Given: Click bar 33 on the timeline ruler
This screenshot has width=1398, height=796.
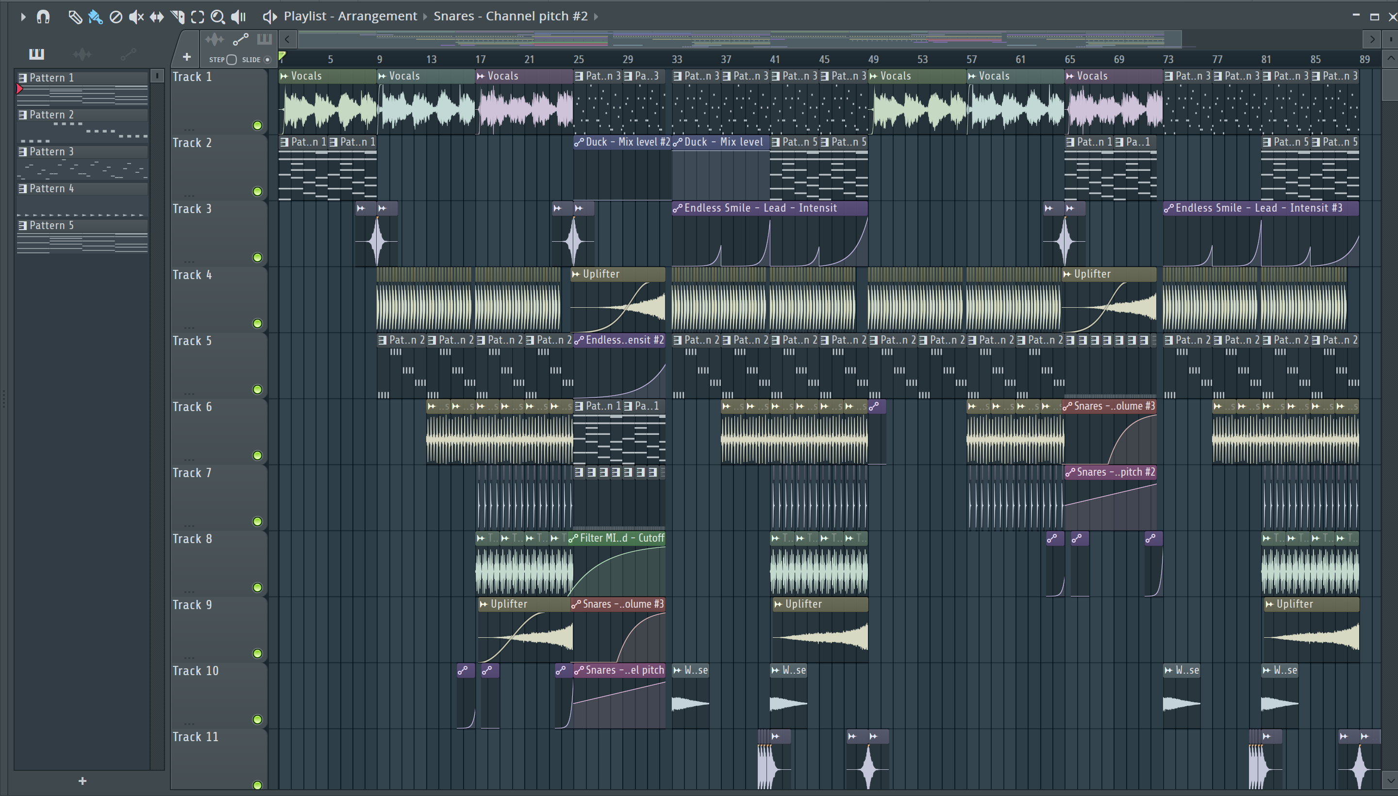Looking at the screenshot, I should (x=677, y=59).
